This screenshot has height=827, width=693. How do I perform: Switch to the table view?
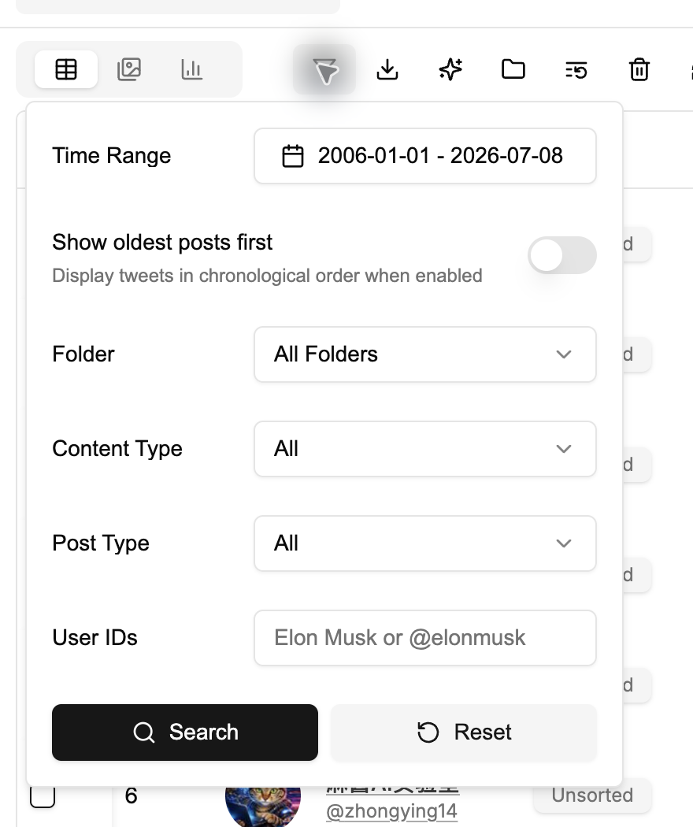(66, 69)
